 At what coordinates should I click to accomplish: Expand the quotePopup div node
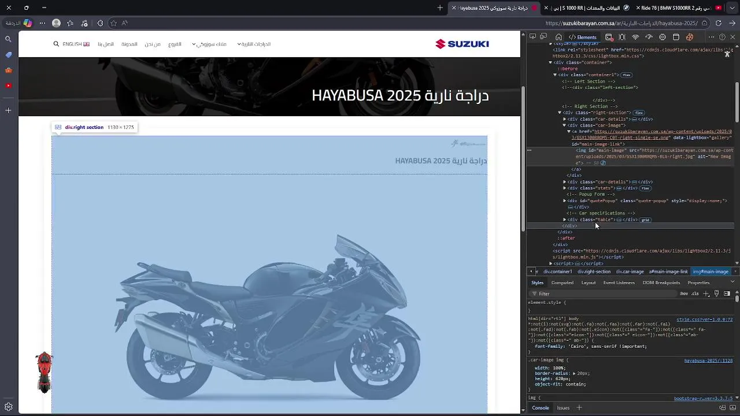(x=564, y=201)
